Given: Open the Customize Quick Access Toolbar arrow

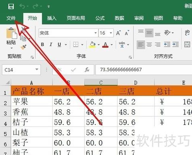Looking at the screenshot, I should pos(49,6).
